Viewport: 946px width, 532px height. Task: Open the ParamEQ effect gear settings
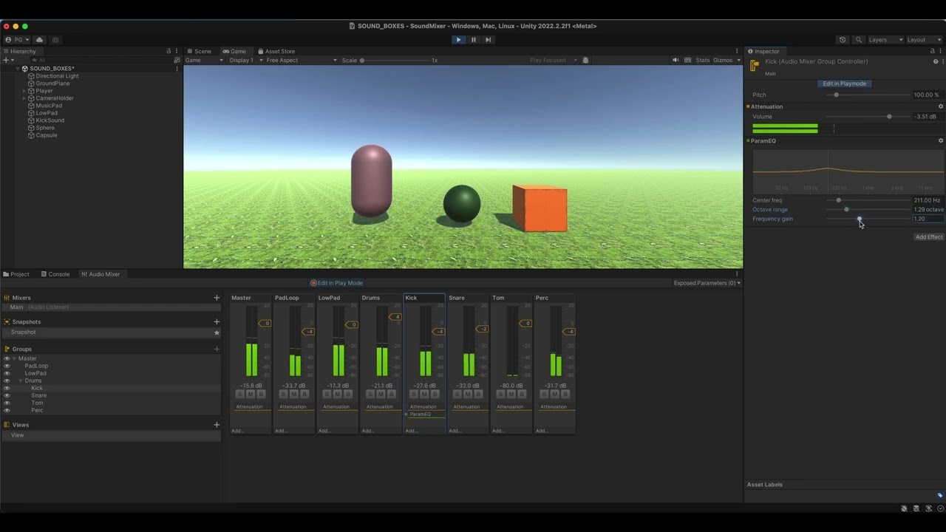tap(941, 140)
